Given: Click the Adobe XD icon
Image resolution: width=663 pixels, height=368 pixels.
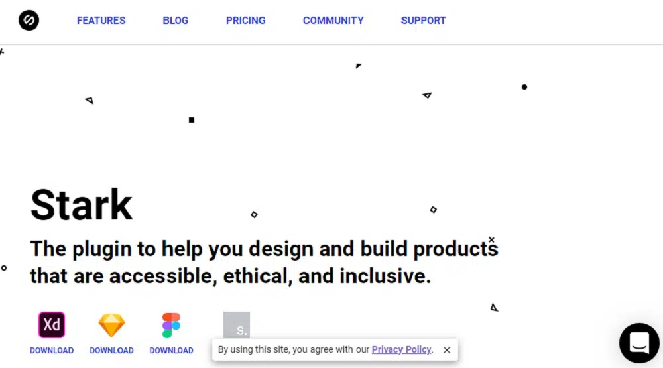Looking at the screenshot, I should 52,325.
